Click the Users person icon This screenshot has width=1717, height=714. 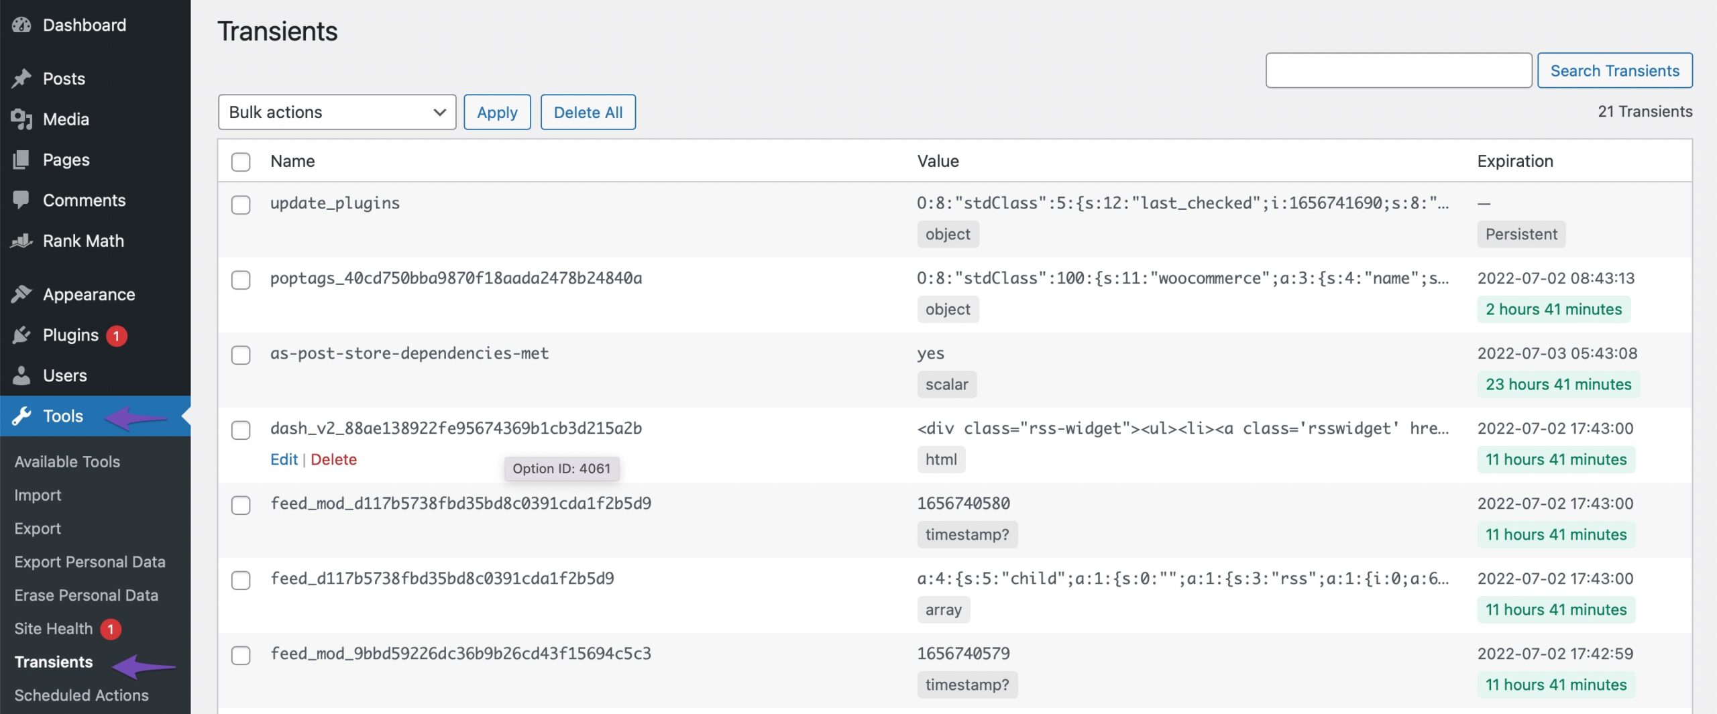pos(21,375)
